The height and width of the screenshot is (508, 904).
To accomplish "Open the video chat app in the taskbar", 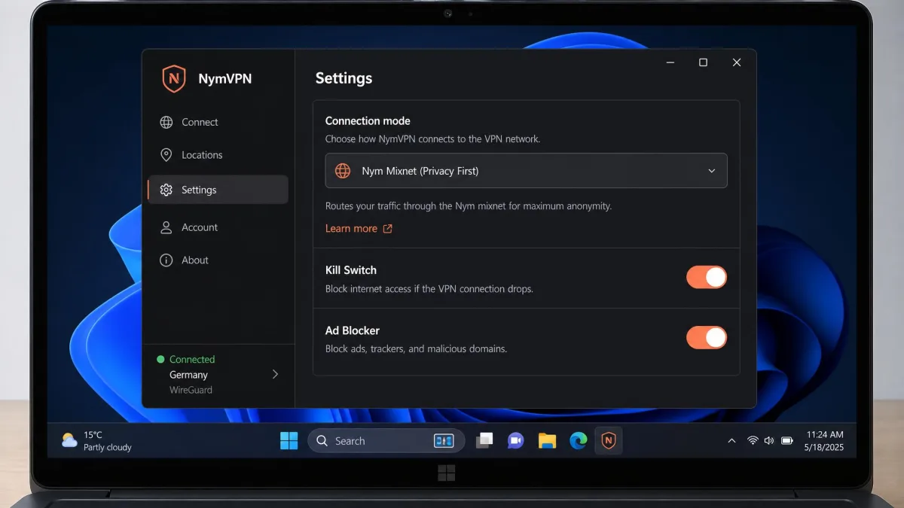I will click(x=515, y=441).
